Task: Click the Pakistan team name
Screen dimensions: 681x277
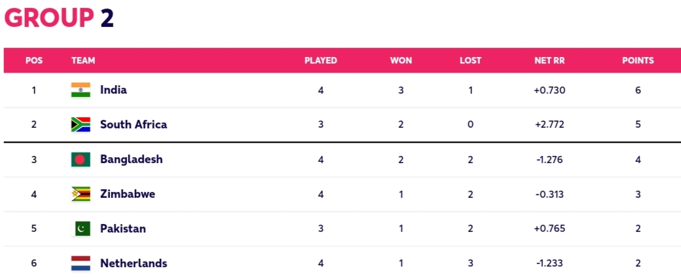Action: coord(123,229)
